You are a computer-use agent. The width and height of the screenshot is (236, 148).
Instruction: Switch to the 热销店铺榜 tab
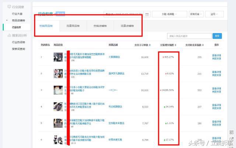[100, 26]
